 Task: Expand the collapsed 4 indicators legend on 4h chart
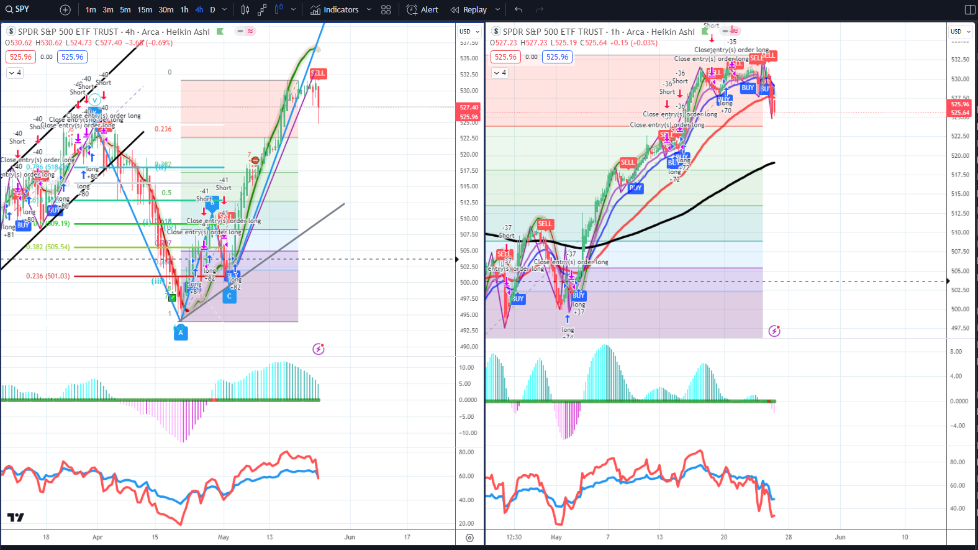[15, 73]
